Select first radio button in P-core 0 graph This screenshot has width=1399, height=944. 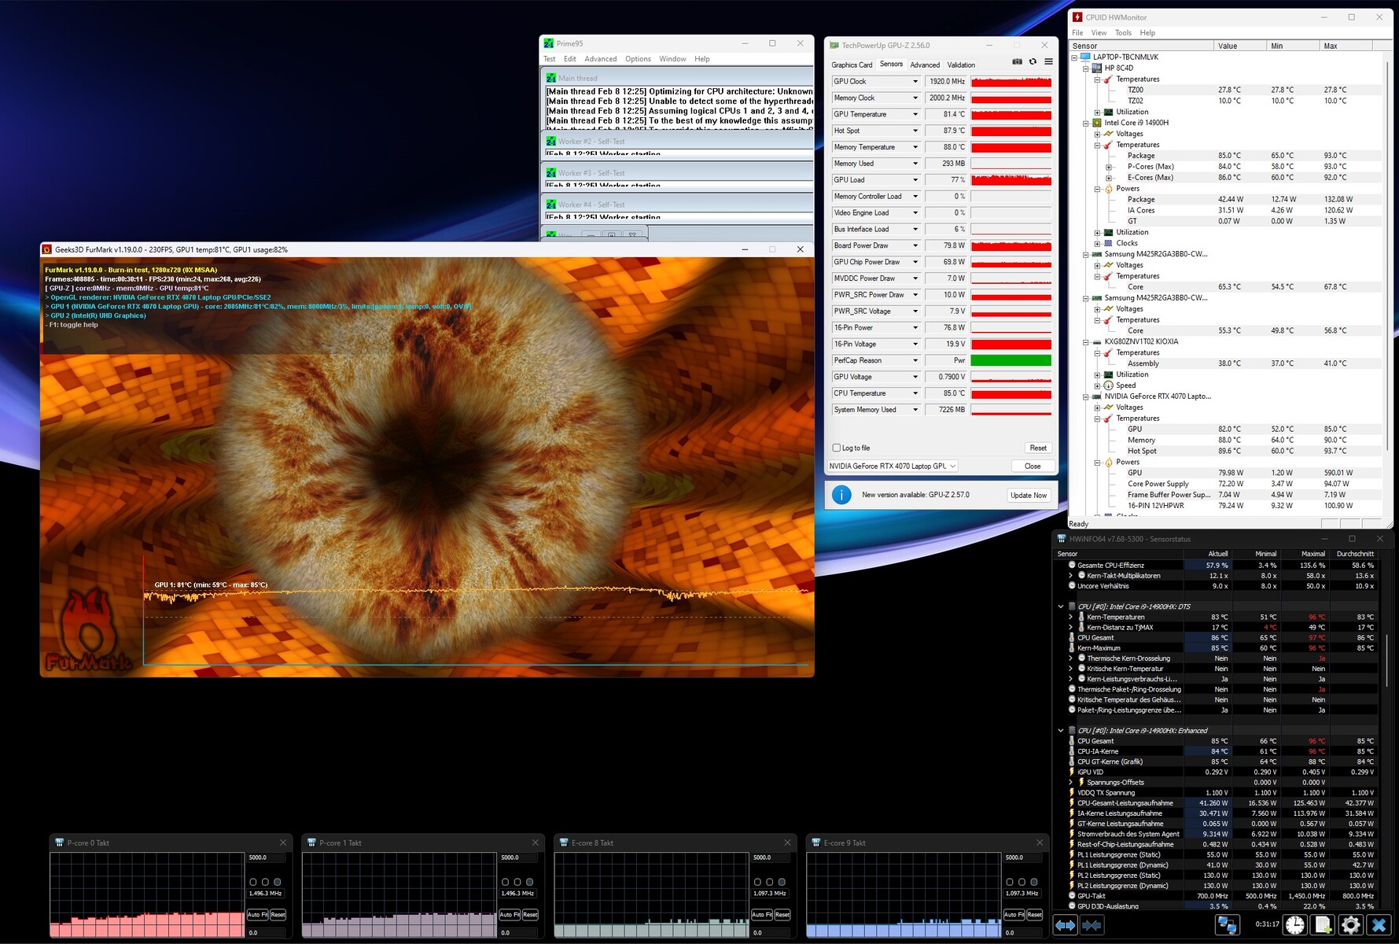(253, 882)
